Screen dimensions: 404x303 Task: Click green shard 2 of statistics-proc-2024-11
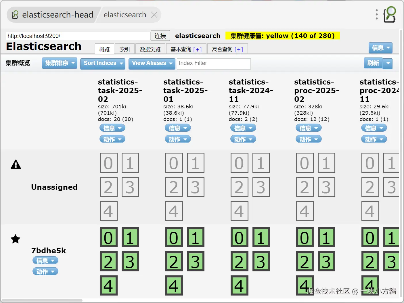click(x=370, y=261)
